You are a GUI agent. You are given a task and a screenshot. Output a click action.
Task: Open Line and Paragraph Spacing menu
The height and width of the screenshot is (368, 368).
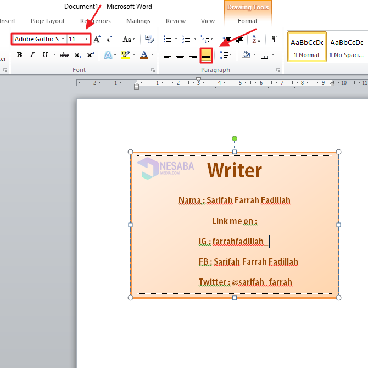tap(226, 55)
